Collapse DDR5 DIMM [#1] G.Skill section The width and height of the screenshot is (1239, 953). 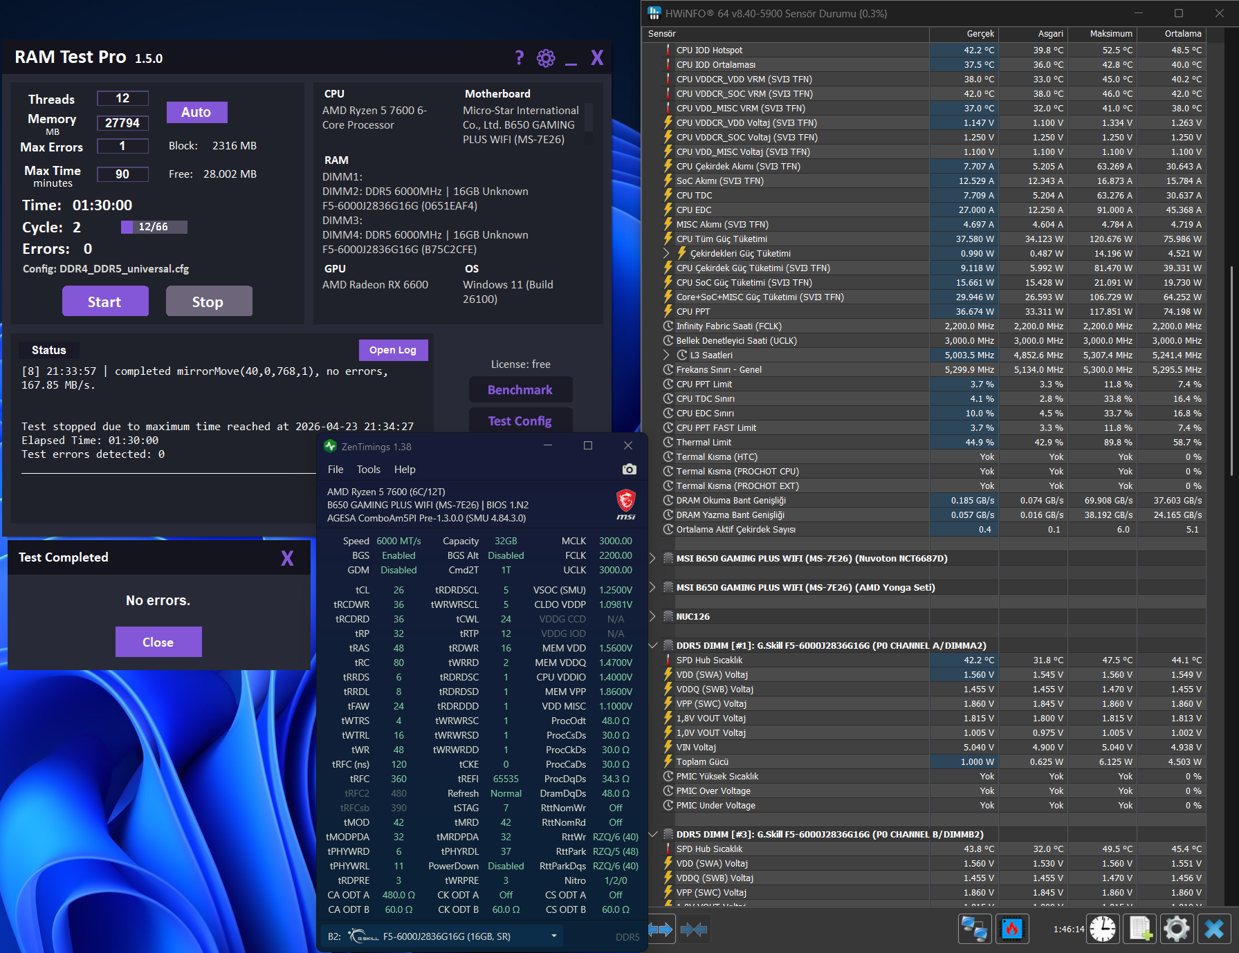[652, 645]
